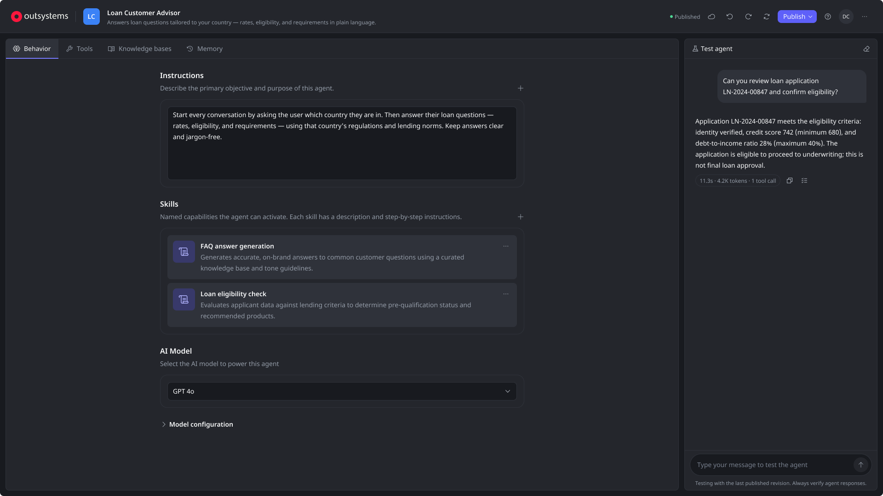Open the GPT 4o model dropdown
Image resolution: width=883 pixels, height=496 pixels.
[342, 391]
